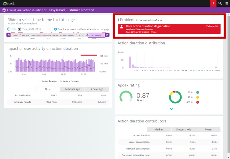
Task: Click the Action duration distribution heading
Action: 141,43
